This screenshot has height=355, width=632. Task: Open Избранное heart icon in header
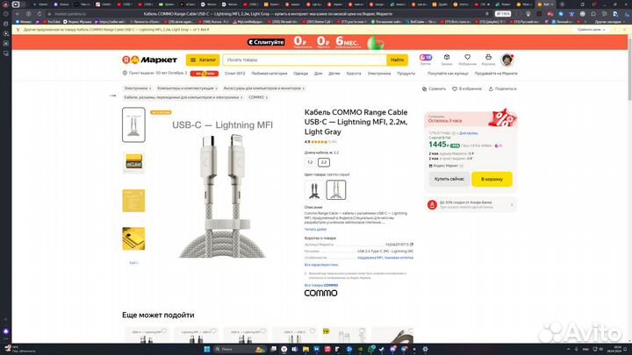tap(468, 60)
